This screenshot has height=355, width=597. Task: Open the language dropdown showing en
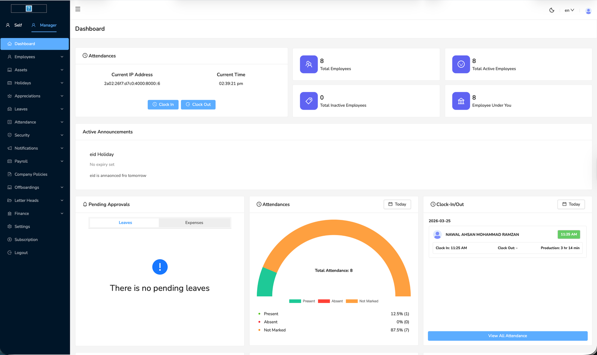(x=569, y=10)
